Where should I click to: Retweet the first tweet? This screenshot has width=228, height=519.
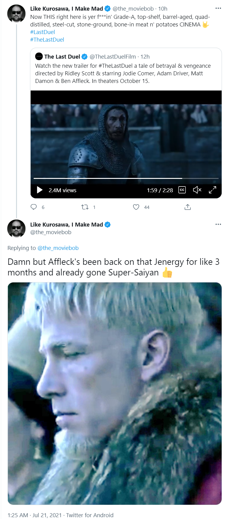[x=85, y=207]
